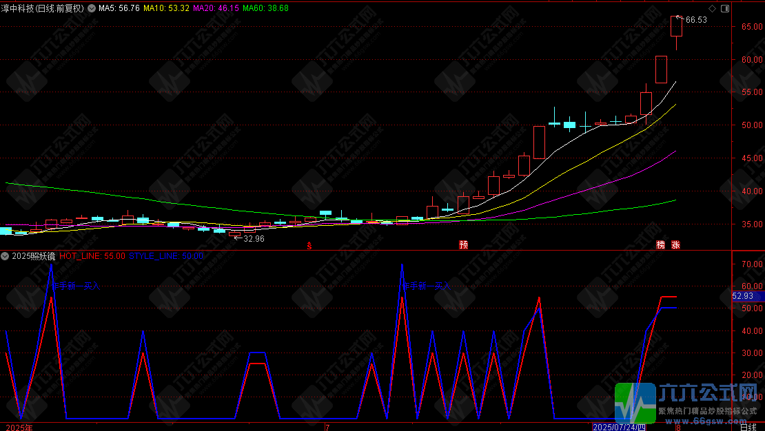Image resolution: width=765 pixels, height=431 pixels.
Task: Expand the 2025照妖镜 indicator menu arrow
Action: coord(5,256)
